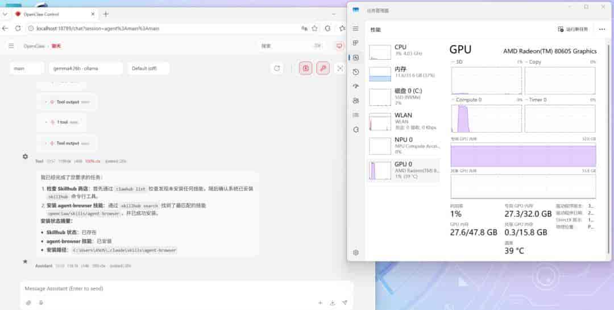Select GPU 0 in performance list
The height and width of the screenshot is (310, 614).
[x=404, y=171]
